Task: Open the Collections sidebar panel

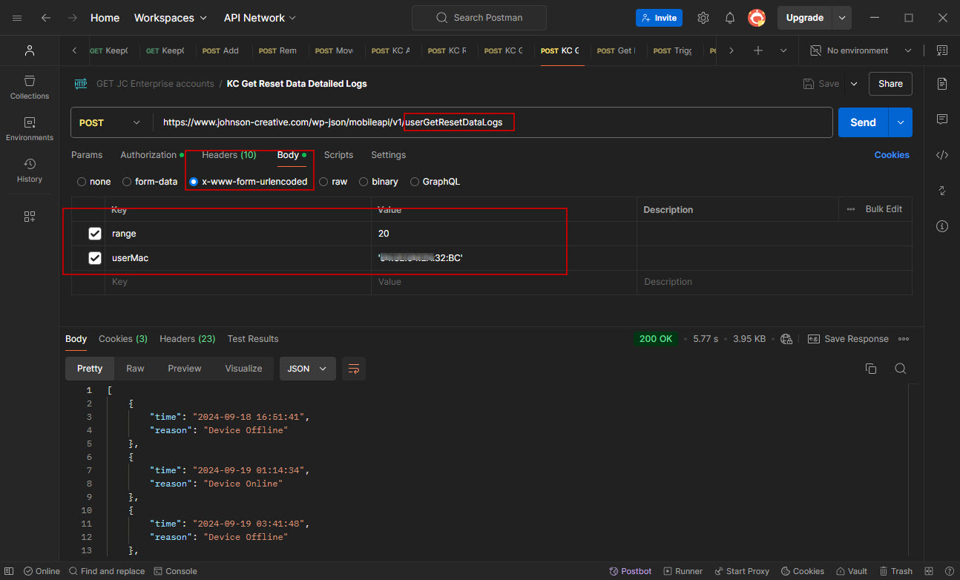Action: pyautogui.click(x=30, y=87)
